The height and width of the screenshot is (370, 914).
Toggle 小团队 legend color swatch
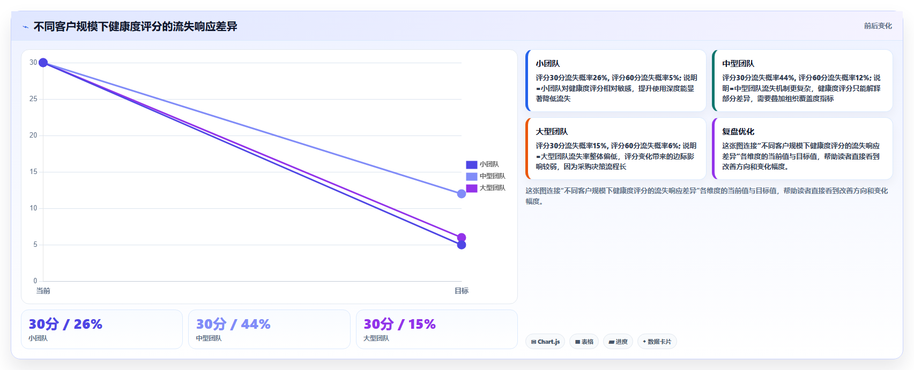point(471,165)
